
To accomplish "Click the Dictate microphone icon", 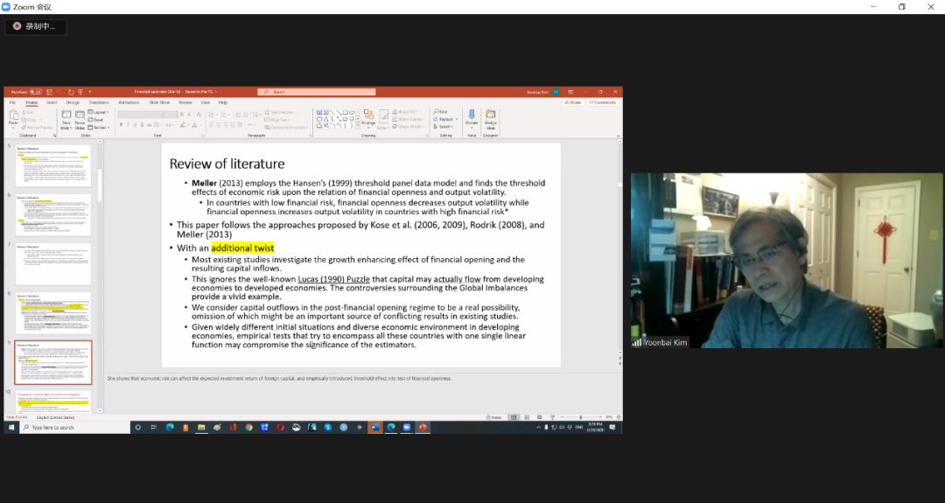I will (472, 115).
